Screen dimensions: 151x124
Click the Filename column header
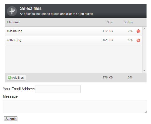coord(13,22)
